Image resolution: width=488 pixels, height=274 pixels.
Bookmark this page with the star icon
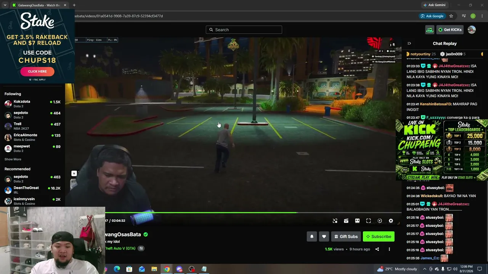pos(451,16)
